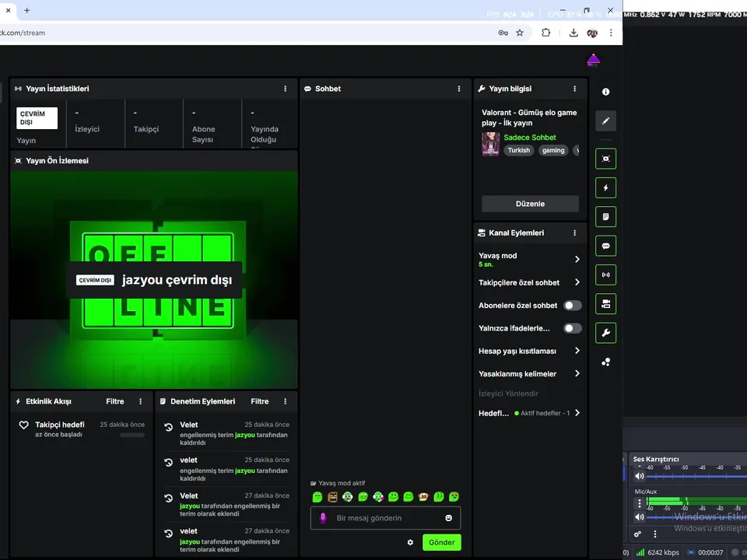Toggle moderation actions note icon in sidebar
The height and width of the screenshot is (560, 747).
[x=605, y=217]
